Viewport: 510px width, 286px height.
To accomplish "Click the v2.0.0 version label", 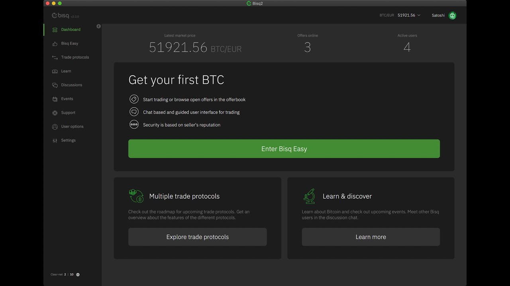I will click(x=75, y=17).
